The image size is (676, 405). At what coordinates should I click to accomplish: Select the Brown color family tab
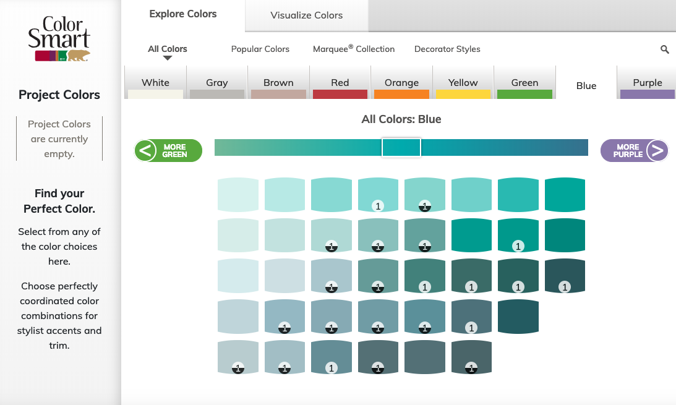point(278,83)
